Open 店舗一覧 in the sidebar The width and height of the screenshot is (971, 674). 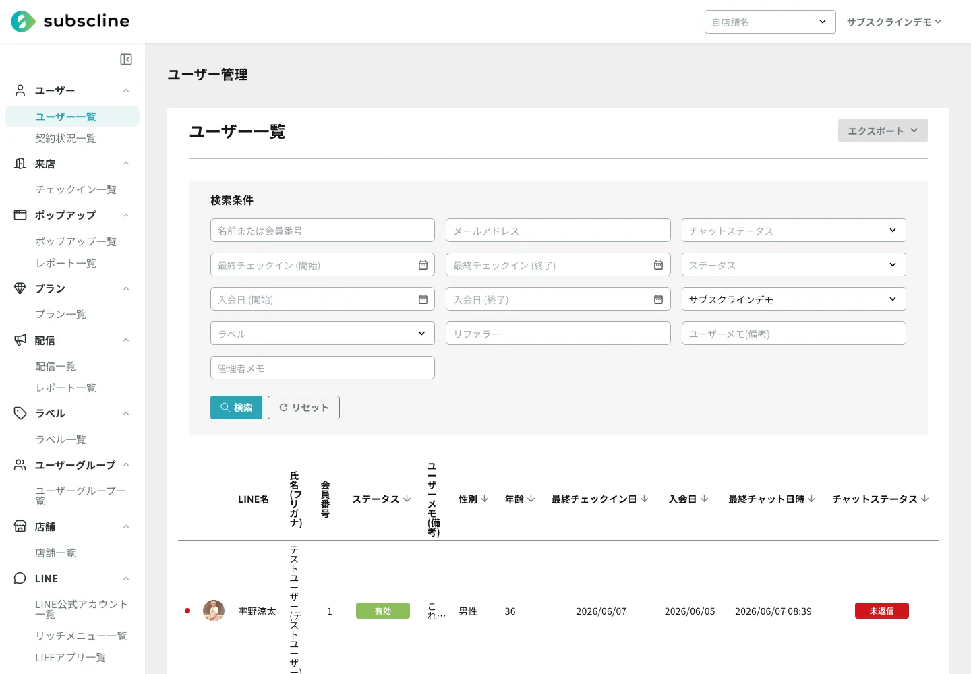pos(55,553)
